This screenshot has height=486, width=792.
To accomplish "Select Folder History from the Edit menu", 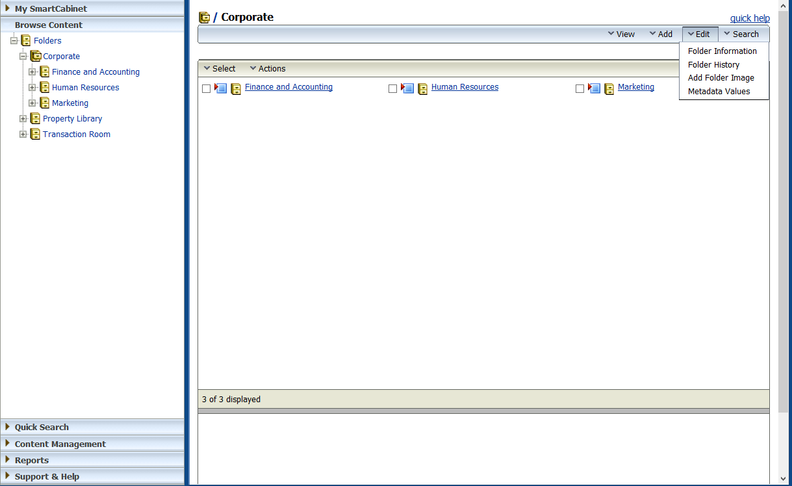I will (x=715, y=64).
